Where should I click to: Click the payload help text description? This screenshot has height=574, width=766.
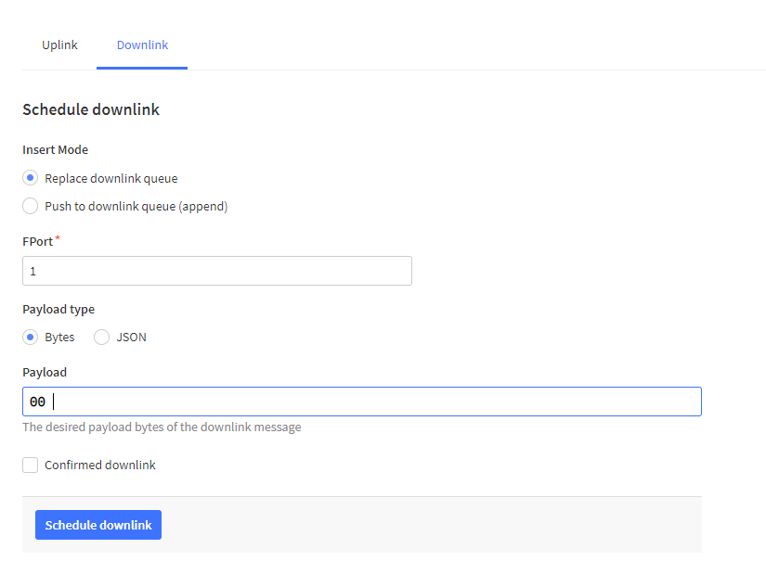(x=162, y=427)
